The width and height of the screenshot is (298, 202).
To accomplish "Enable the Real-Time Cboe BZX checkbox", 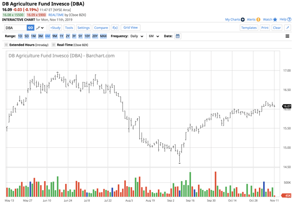I will (54, 45).
